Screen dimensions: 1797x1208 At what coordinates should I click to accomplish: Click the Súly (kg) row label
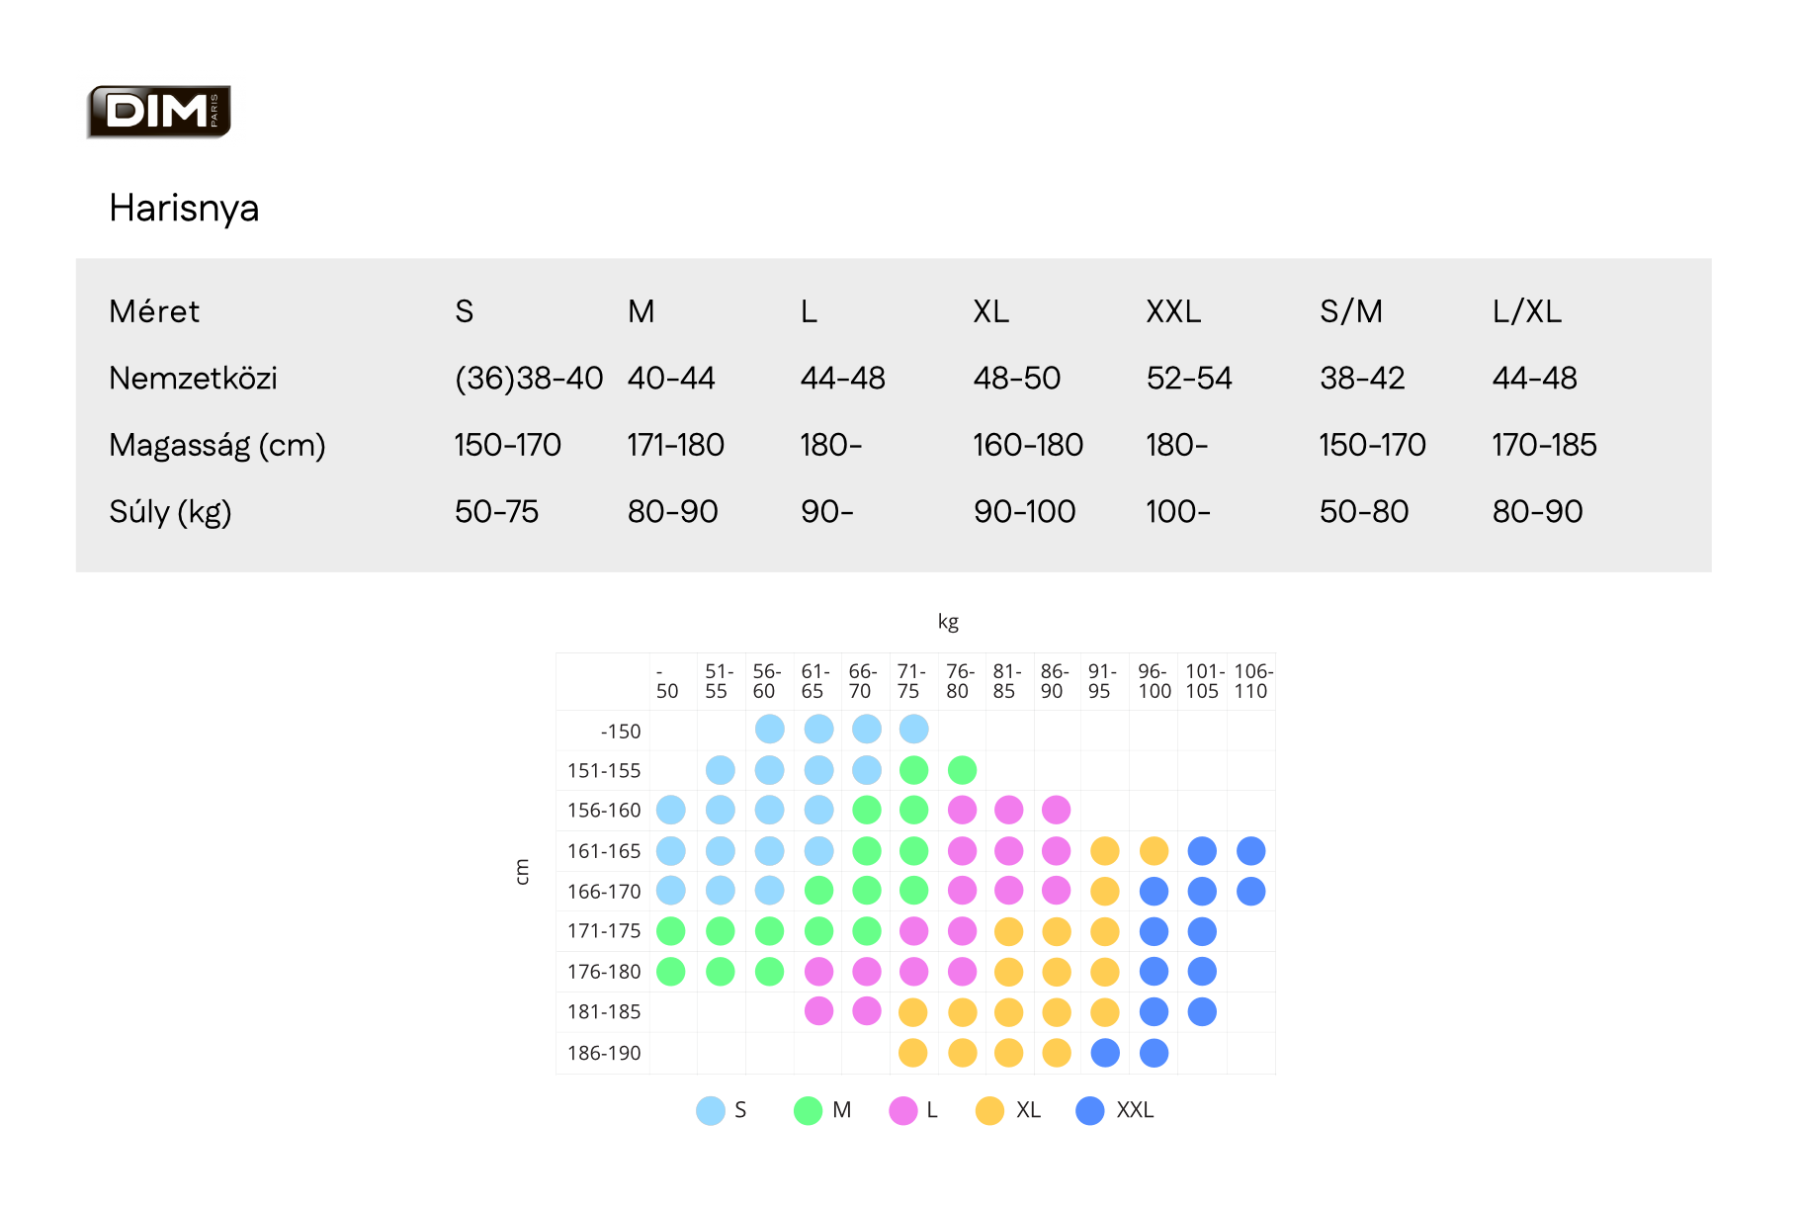pos(170,512)
